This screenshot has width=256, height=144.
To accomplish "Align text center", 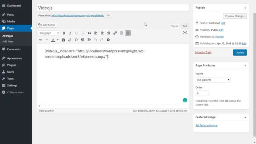I will point(102,33).
